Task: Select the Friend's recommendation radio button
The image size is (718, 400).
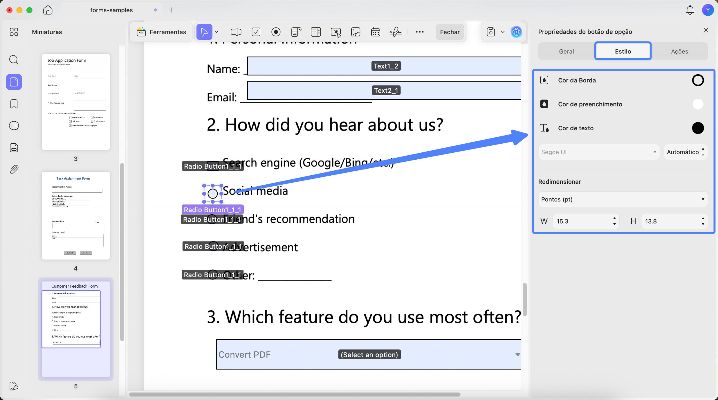Action: (x=212, y=219)
